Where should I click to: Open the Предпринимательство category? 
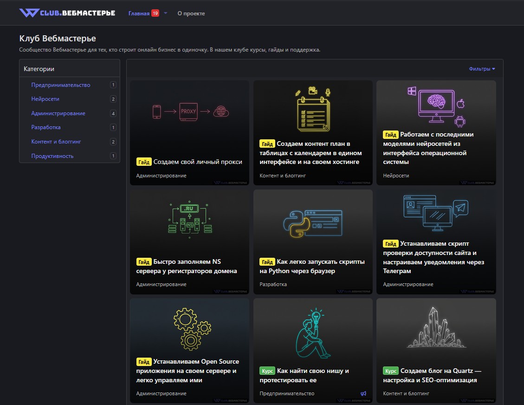pyautogui.click(x=60, y=85)
